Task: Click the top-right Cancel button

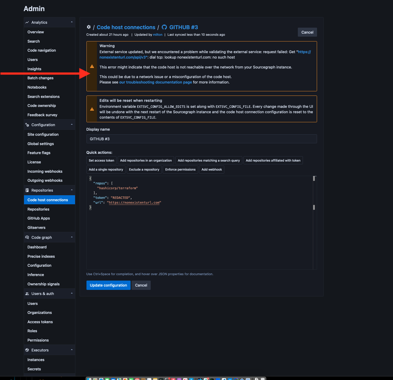Action: pos(307,32)
